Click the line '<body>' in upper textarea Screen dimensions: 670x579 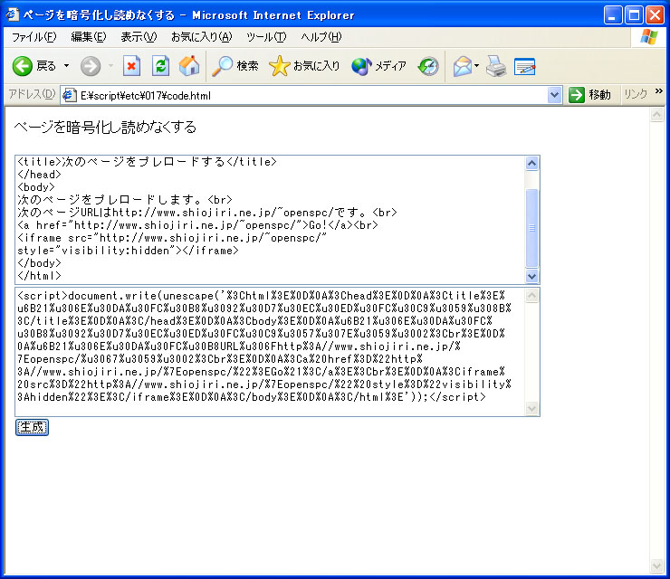36,187
